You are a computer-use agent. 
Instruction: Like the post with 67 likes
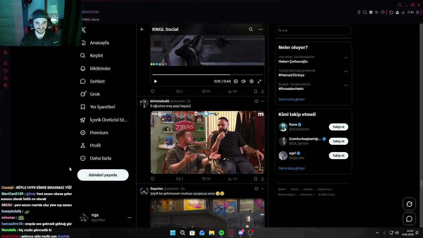(x=206, y=91)
